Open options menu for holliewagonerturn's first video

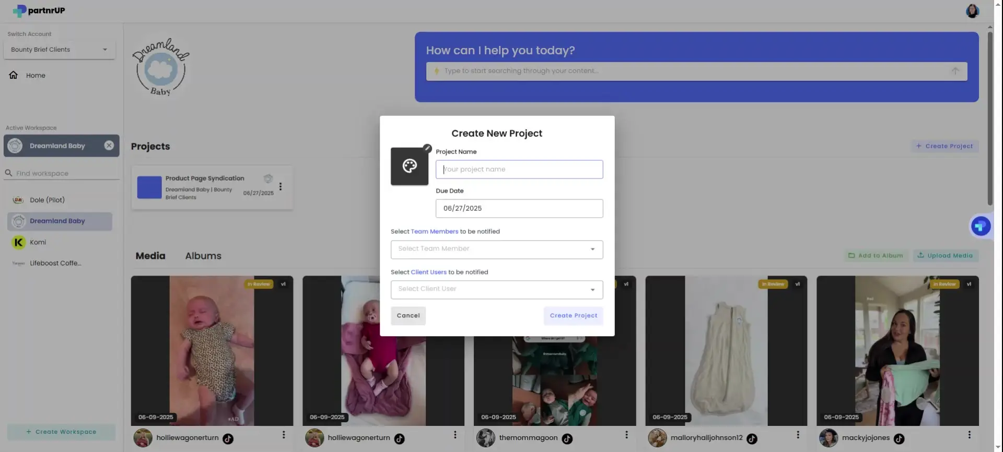pos(284,435)
